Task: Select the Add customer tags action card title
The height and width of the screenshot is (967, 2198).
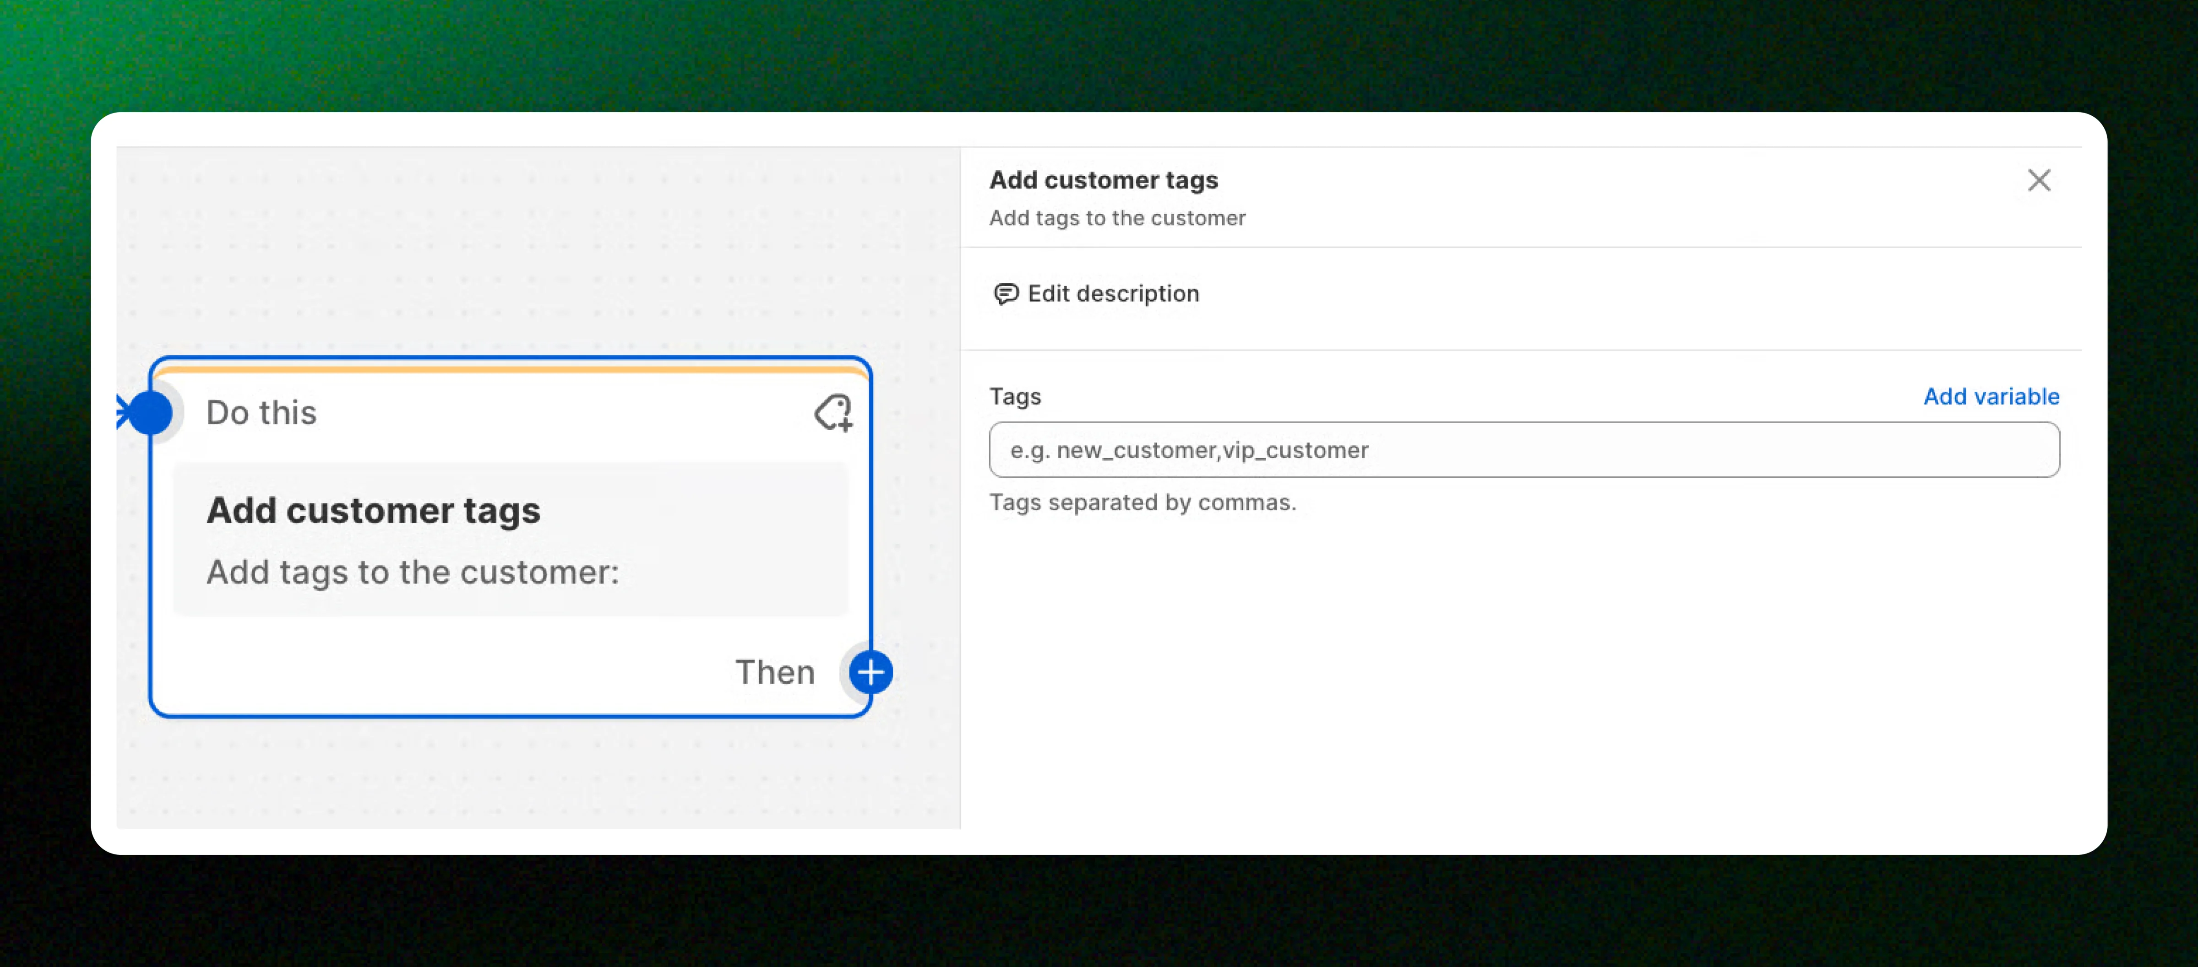Action: tap(373, 510)
